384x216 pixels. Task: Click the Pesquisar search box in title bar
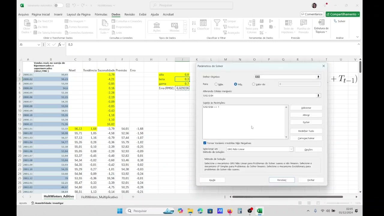(x=191, y=5)
